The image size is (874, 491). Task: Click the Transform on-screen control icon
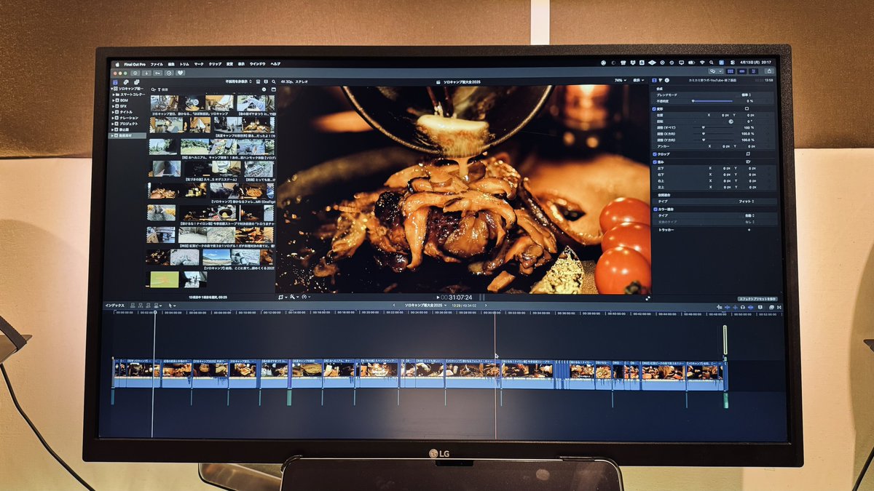pyautogui.click(x=747, y=108)
